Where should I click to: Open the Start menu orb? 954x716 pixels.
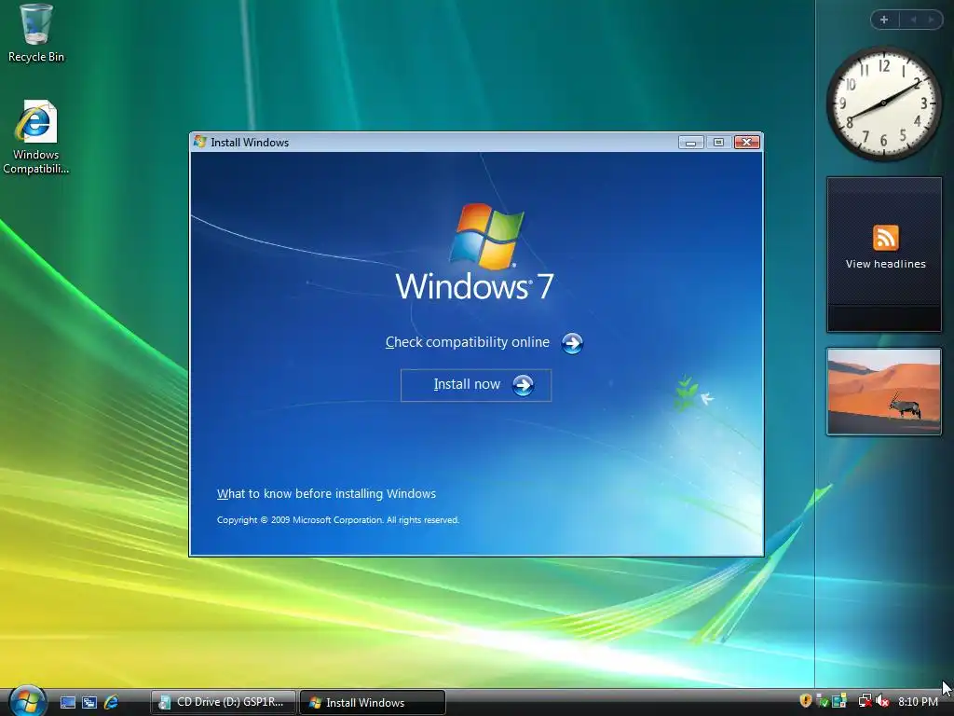[x=27, y=701]
